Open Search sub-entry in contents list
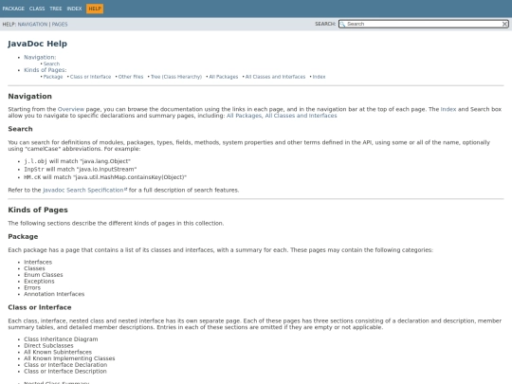Viewport: 512px width, 384px height. 51,64
